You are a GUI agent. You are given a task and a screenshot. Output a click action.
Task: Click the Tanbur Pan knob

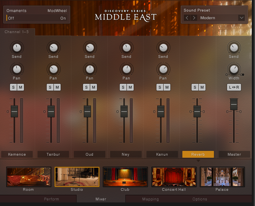tap(53, 69)
